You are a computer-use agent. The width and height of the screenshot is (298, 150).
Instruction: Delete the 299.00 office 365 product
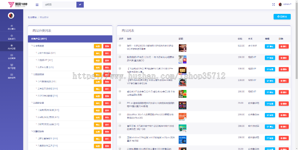coord(284,115)
